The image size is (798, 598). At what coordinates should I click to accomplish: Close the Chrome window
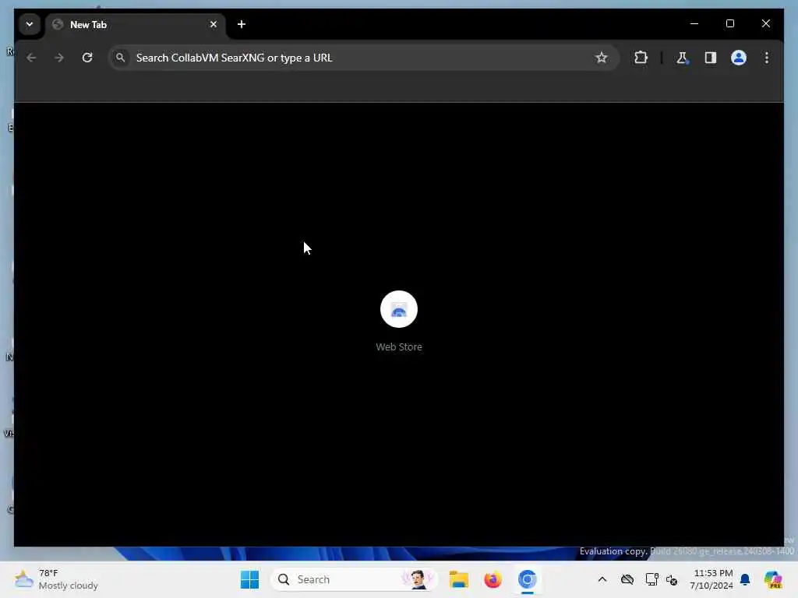(765, 24)
